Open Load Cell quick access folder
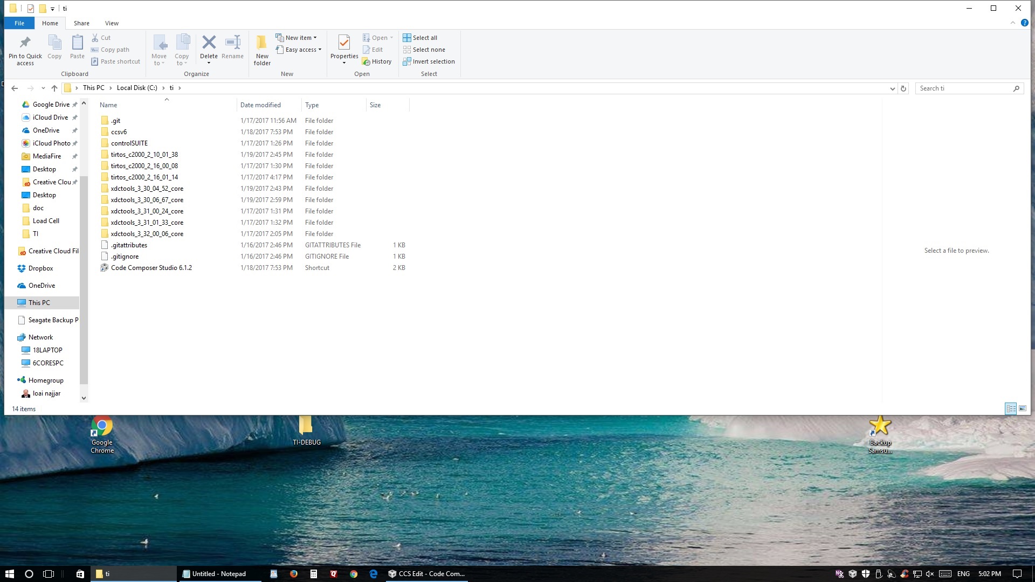Image resolution: width=1035 pixels, height=582 pixels. point(45,221)
